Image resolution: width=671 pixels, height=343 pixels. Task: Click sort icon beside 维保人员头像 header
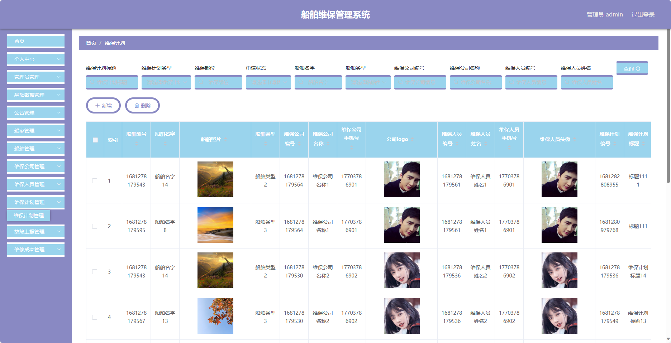[x=575, y=139]
